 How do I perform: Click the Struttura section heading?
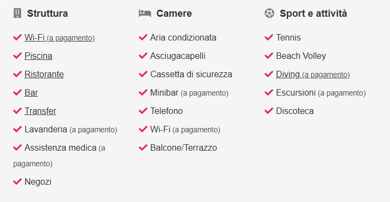(48, 14)
